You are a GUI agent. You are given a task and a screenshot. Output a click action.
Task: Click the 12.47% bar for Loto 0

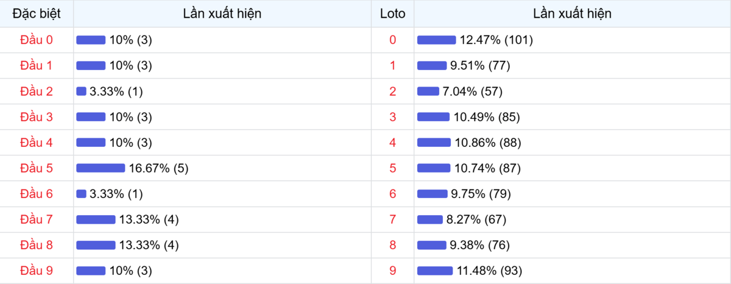click(436, 40)
